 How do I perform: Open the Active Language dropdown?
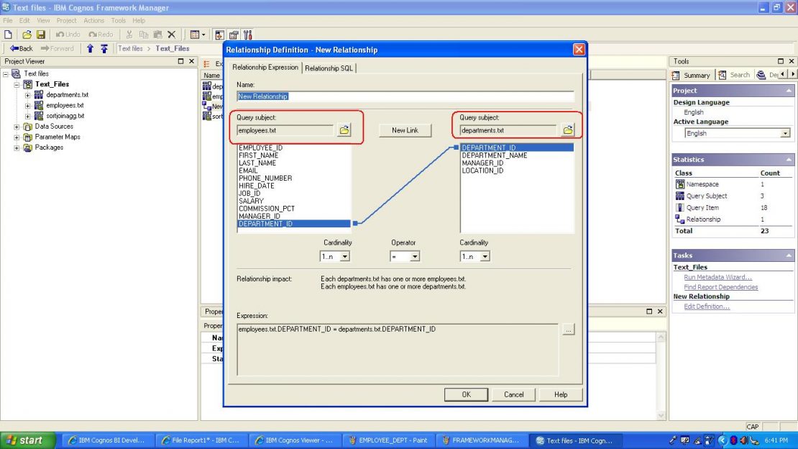click(785, 134)
